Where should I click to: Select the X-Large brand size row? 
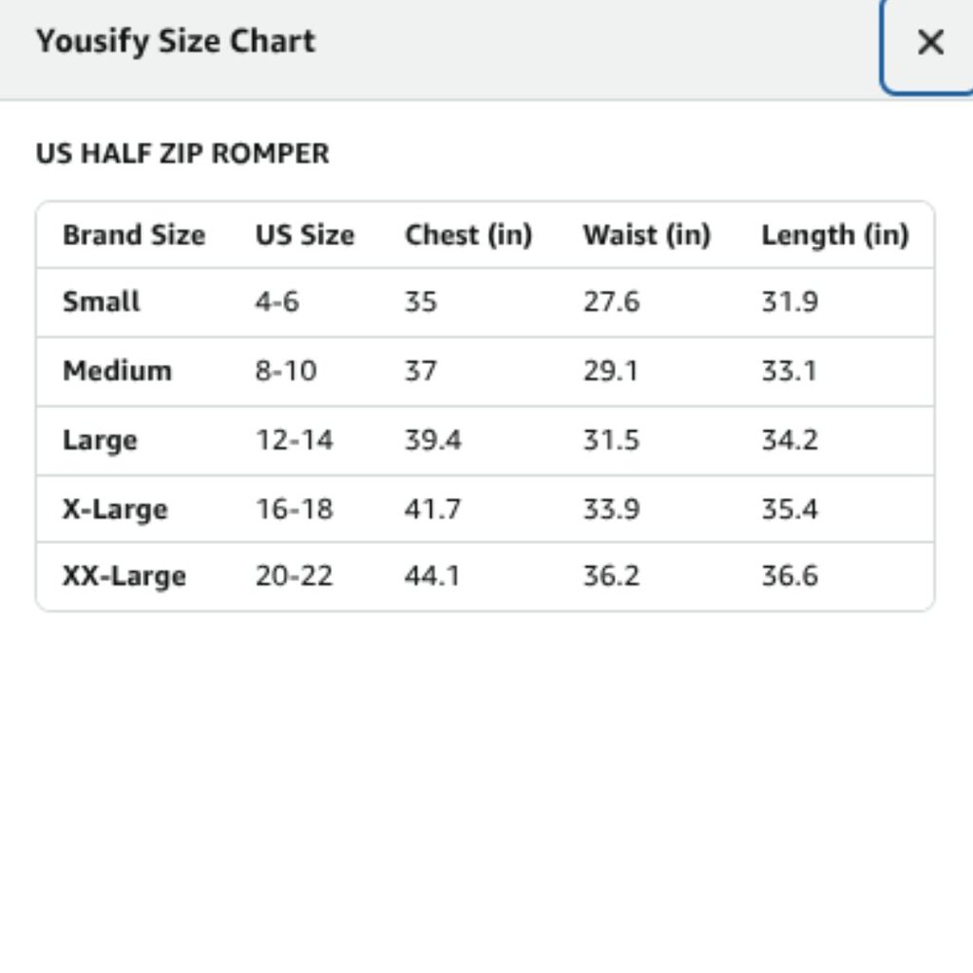point(486,510)
